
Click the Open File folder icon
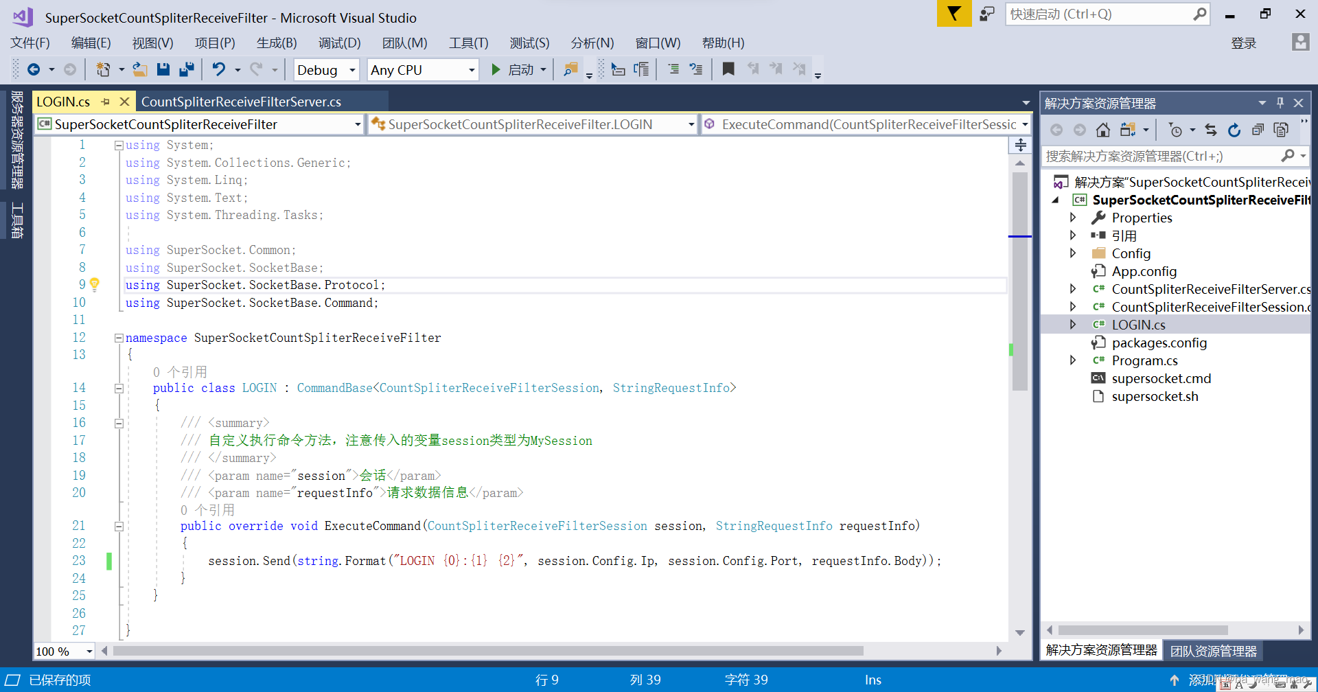click(140, 69)
